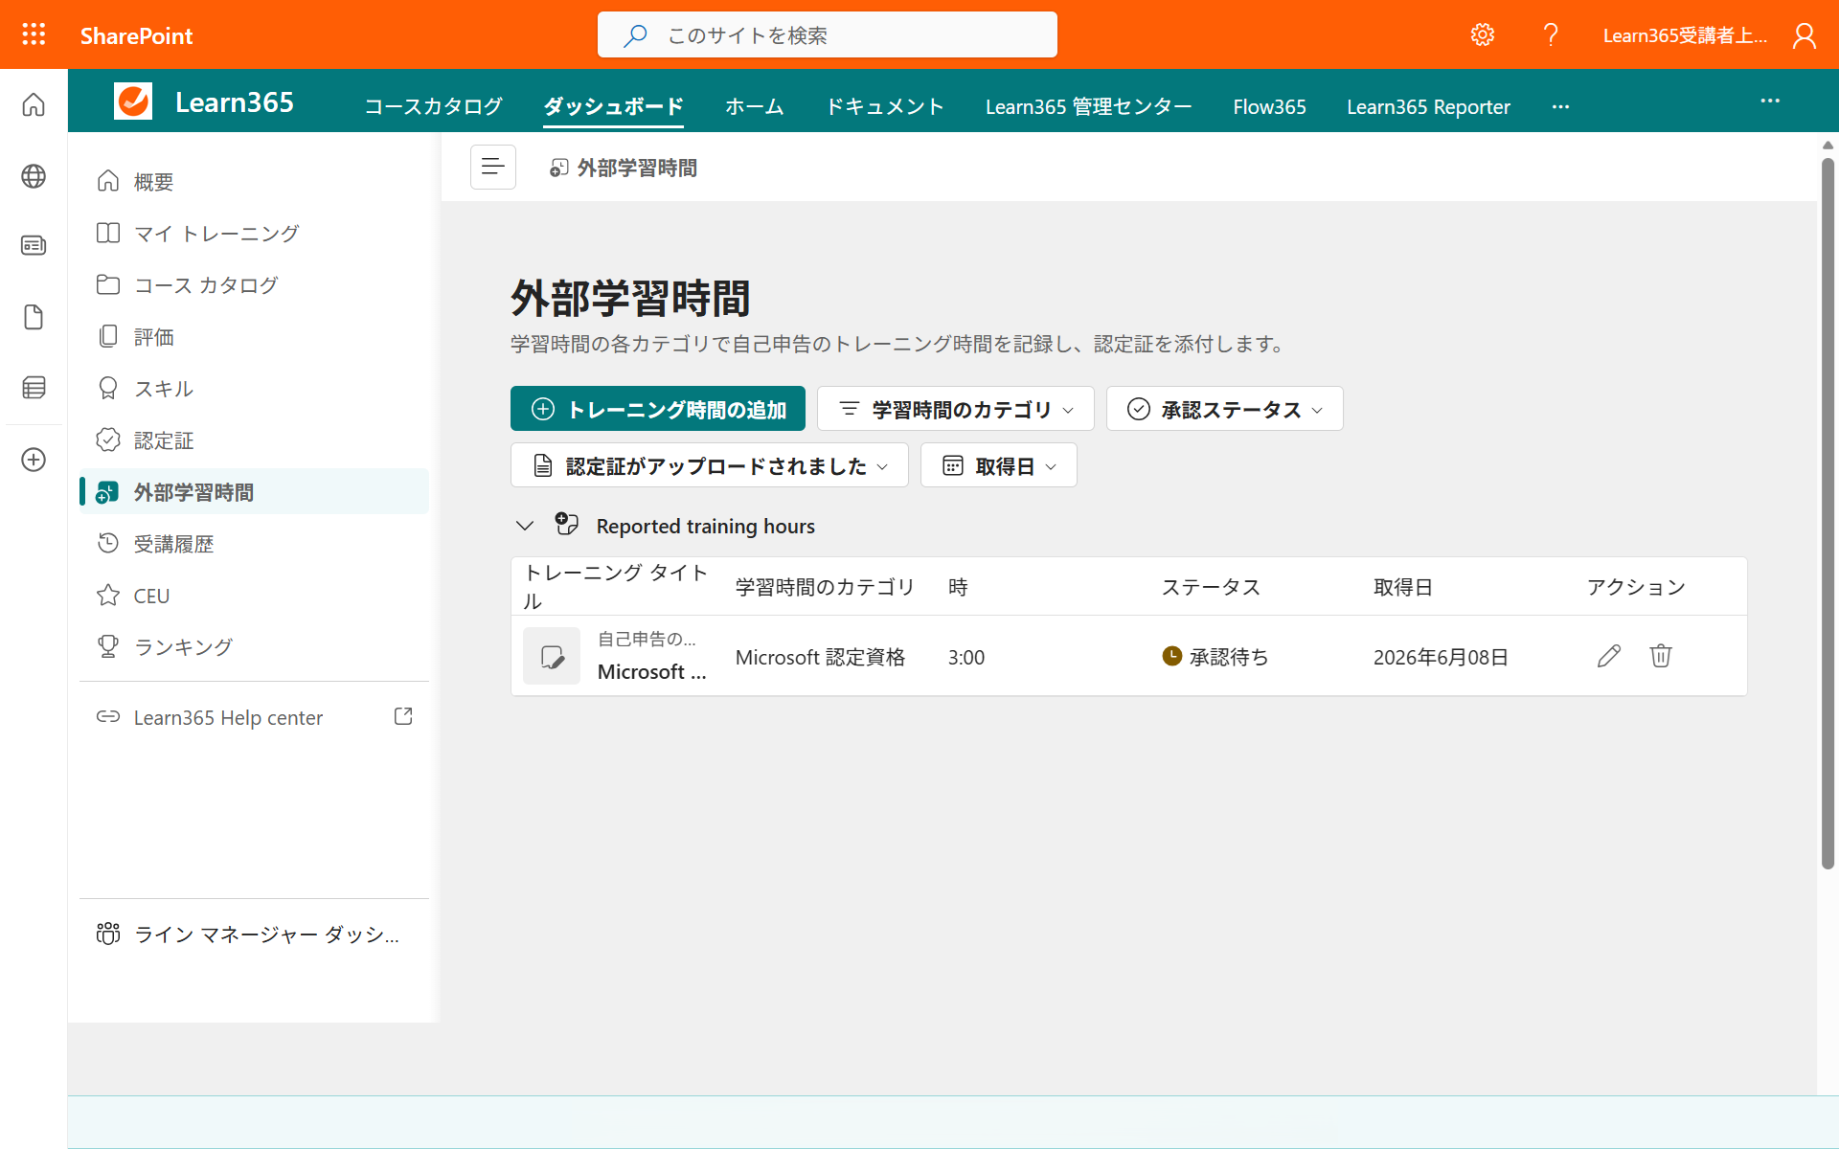This screenshot has height=1149, width=1839.
Task: Open ランキング in the sidebar
Action: coord(254,646)
